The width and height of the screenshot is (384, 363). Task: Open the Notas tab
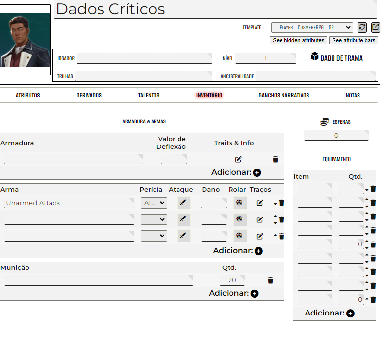point(353,96)
